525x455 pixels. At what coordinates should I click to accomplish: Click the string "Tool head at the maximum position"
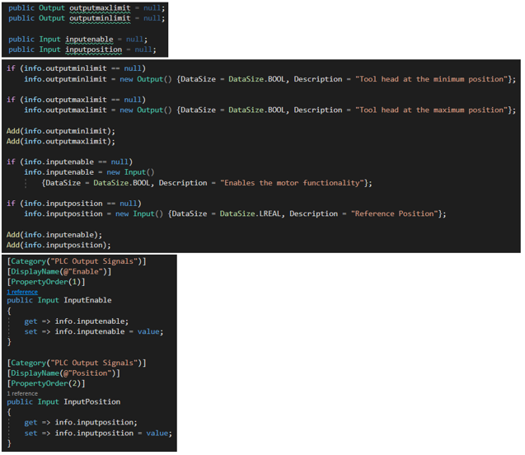coord(432,110)
